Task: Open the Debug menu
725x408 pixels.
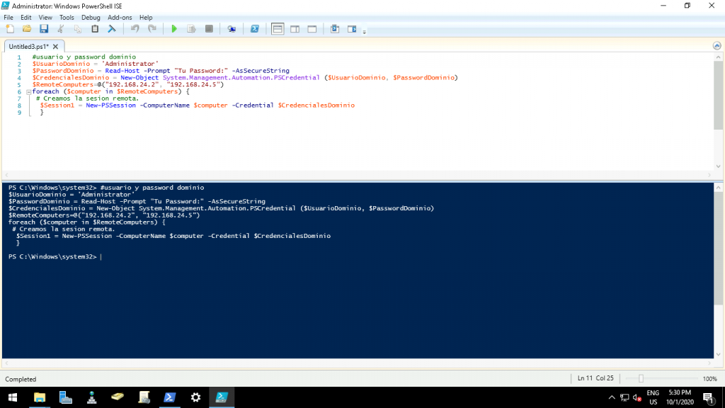Action: (x=91, y=18)
